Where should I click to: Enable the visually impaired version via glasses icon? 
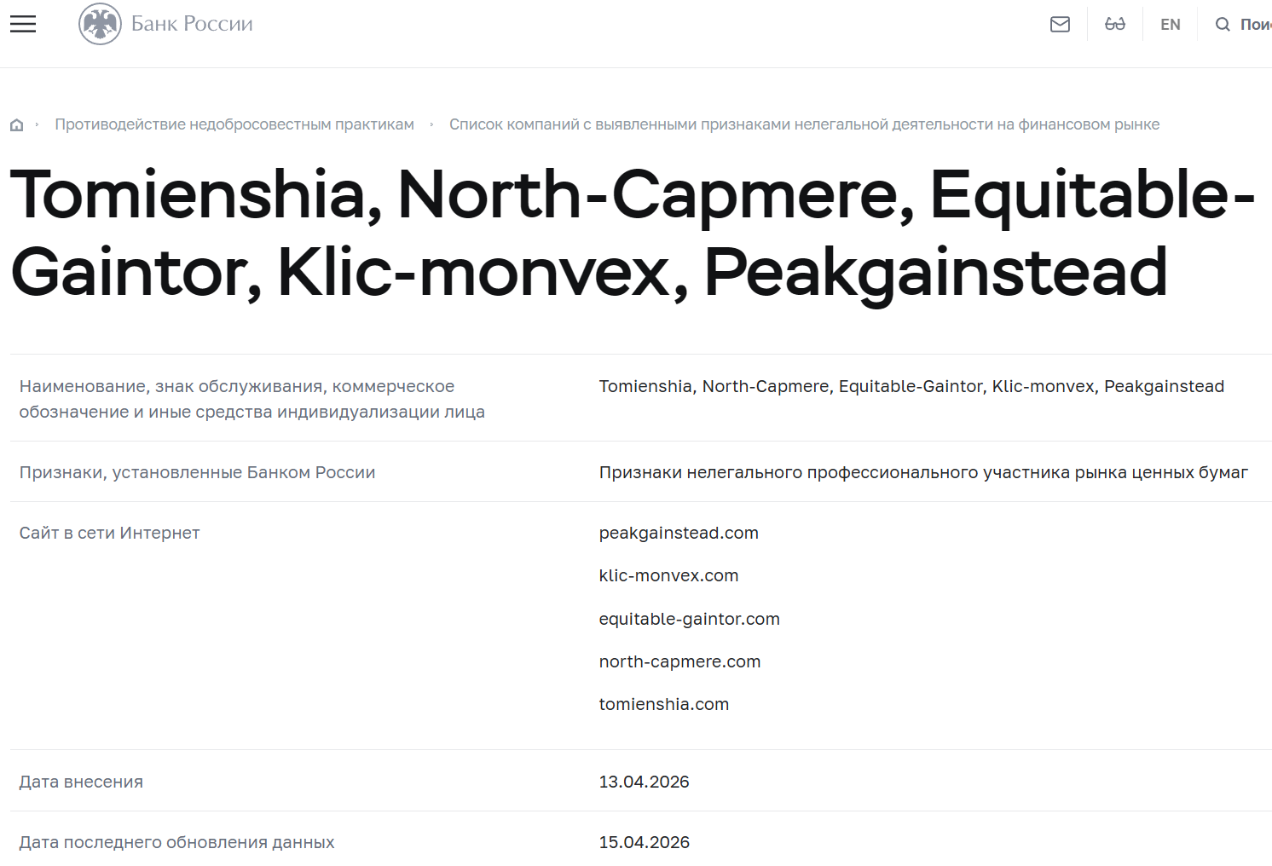click(1114, 23)
